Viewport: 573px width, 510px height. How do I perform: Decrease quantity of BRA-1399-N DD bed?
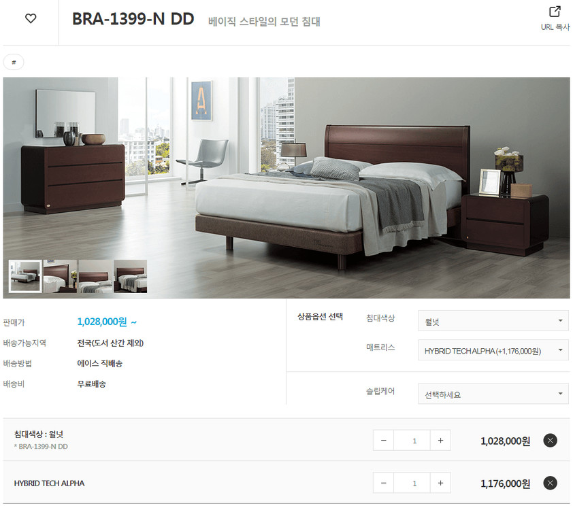383,440
